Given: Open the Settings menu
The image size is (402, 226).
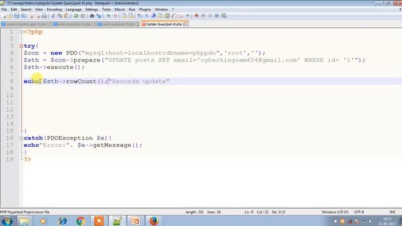Looking at the screenshot, I should [x=92, y=9].
